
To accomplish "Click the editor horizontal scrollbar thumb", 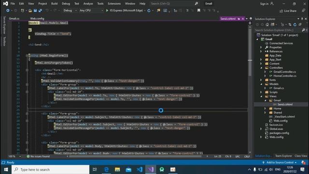I will point(135,157).
